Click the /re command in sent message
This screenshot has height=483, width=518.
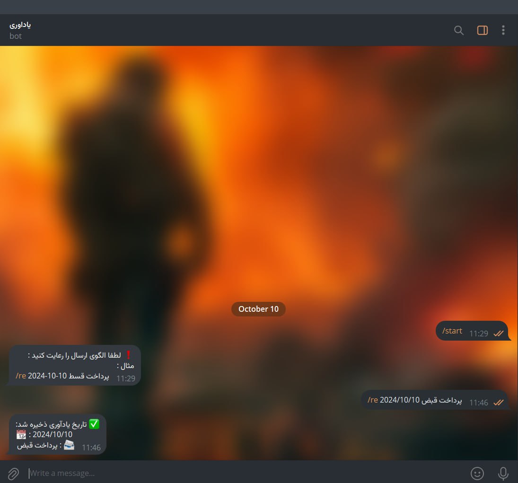[373, 400]
